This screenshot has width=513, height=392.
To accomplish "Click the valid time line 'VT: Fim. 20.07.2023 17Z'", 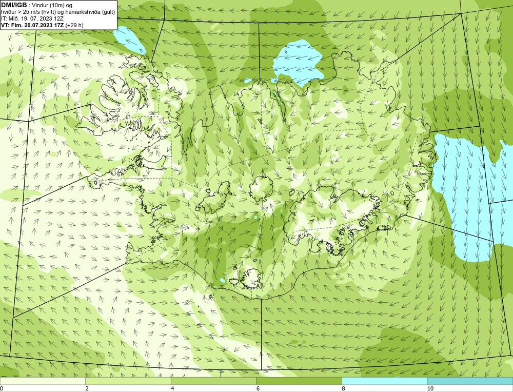I will tap(33, 25).
